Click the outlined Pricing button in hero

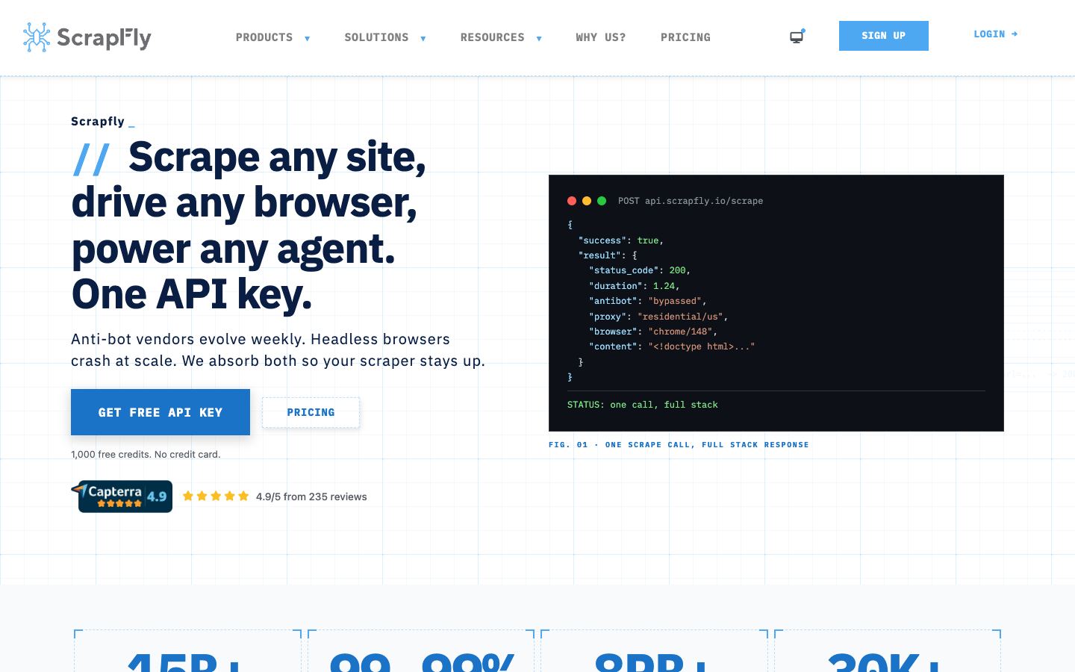click(311, 412)
